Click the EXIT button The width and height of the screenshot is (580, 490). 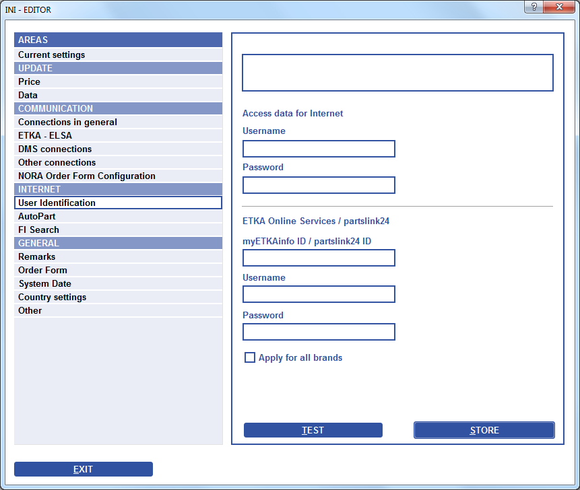pos(83,469)
